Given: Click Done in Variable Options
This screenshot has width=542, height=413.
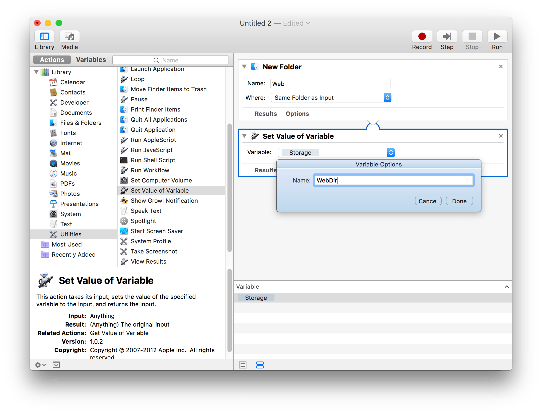Looking at the screenshot, I should point(459,201).
